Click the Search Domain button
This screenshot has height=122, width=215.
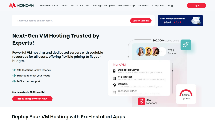pyautogui.click(x=141, y=21)
